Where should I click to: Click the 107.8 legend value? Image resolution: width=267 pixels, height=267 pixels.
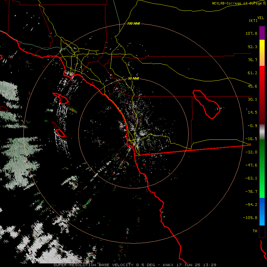coord(251,33)
